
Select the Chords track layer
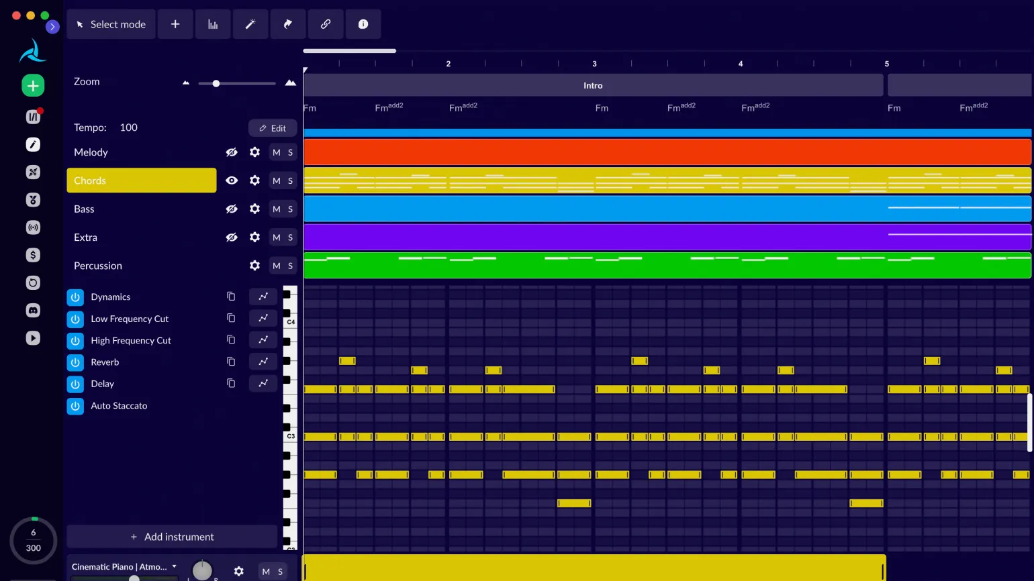point(142,180)
